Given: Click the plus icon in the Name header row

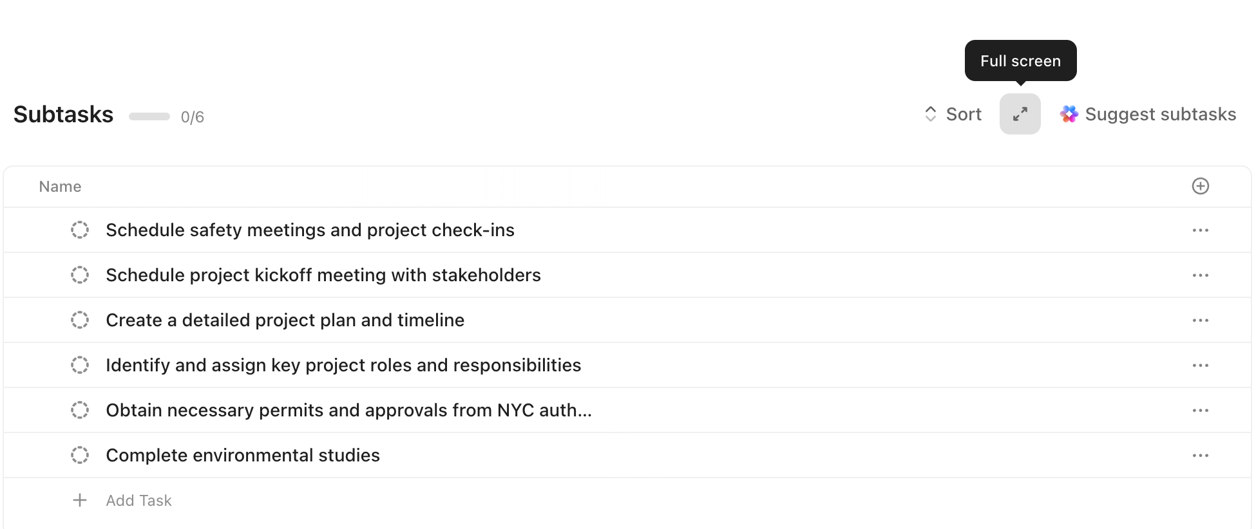Looking at the screenshot, I should coord(1201,186).
